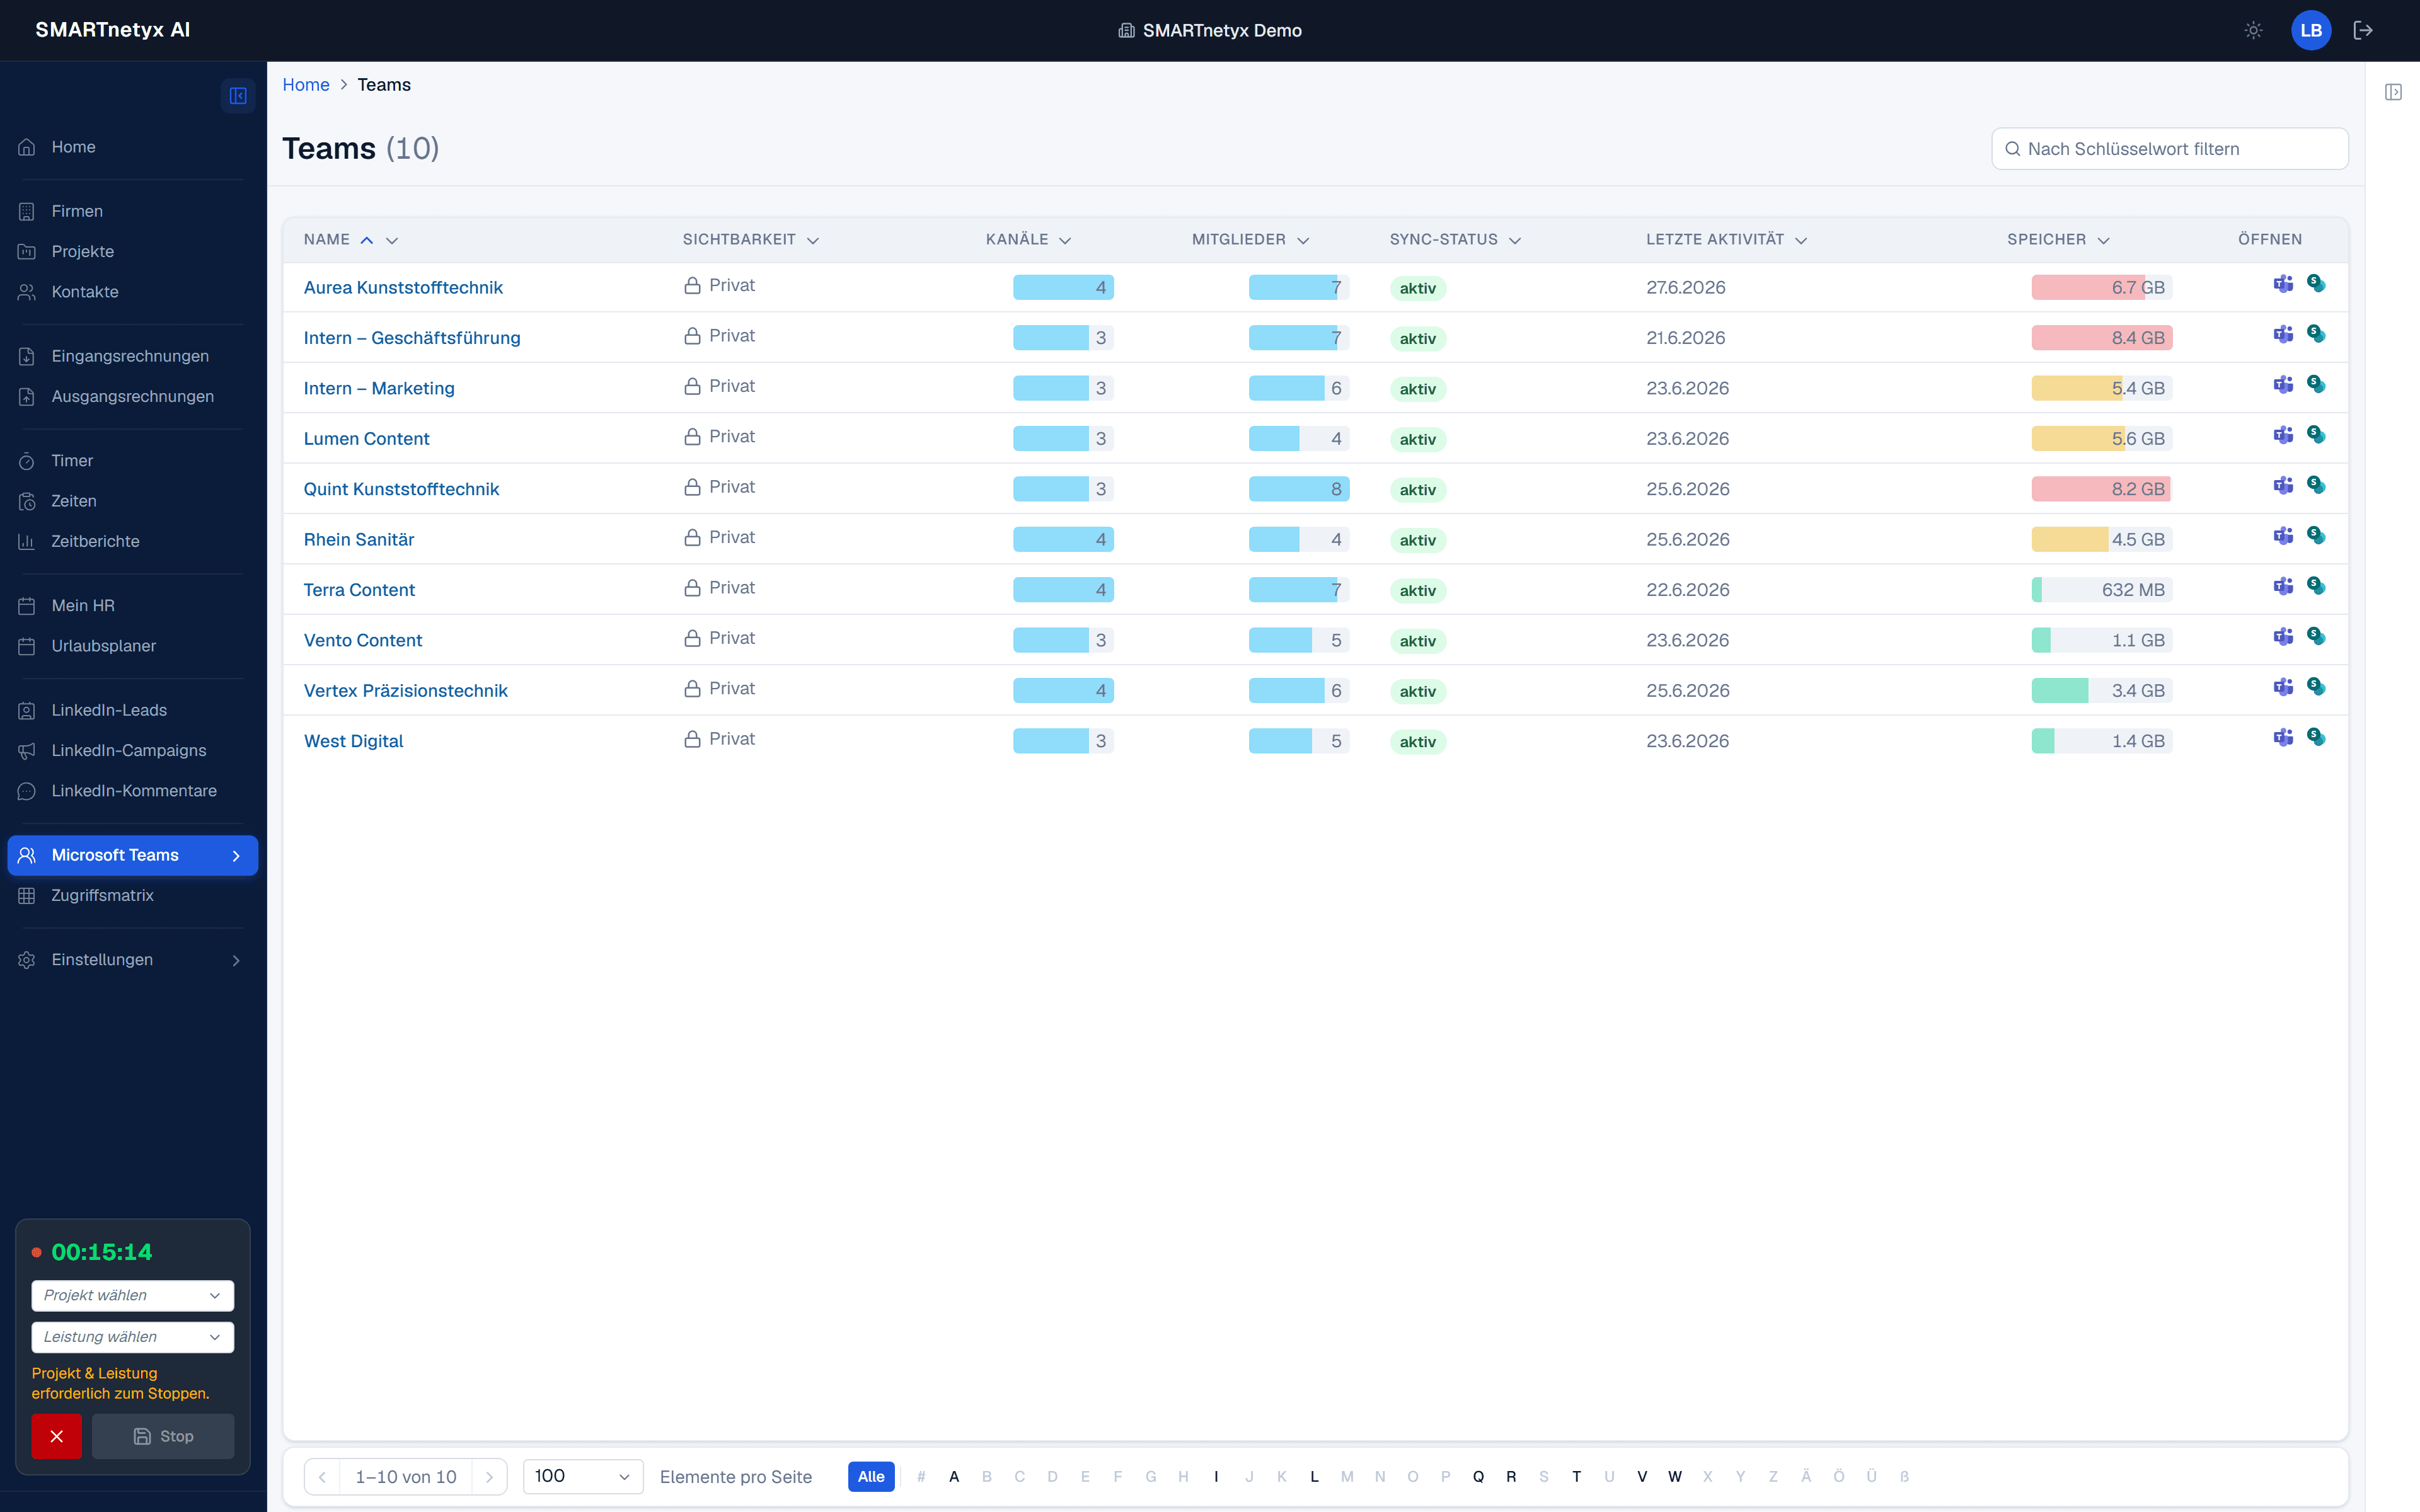Screen dimensions: 2420x1512
Task: Open West Digital SharePoint icon
Action: pyautogui.click(x=2316, y=738)
